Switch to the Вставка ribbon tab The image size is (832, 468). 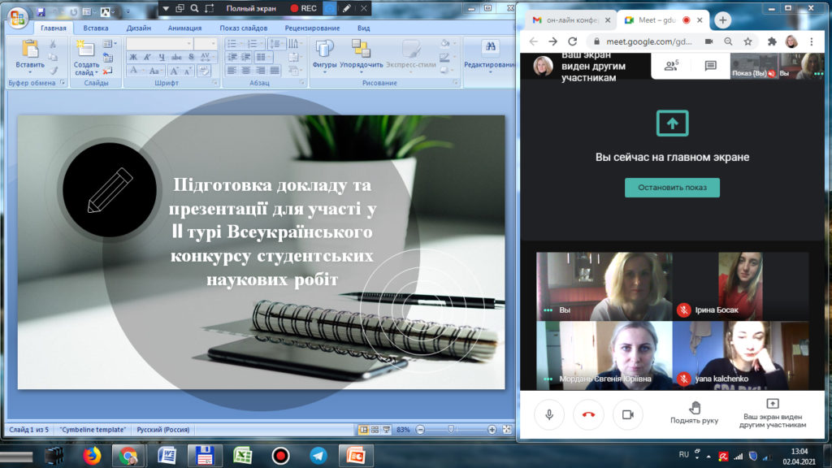[96, 28]
